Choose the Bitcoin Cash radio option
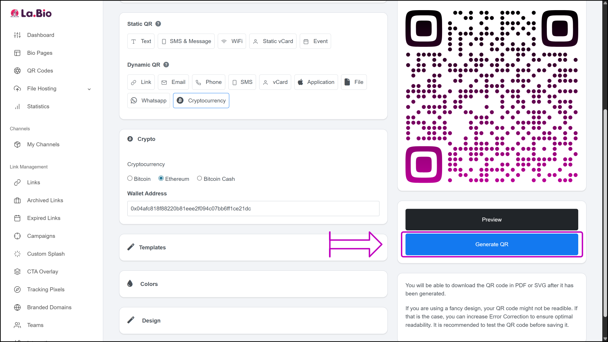The height and width of the screenshot is (342, 608). coord(199,179)
